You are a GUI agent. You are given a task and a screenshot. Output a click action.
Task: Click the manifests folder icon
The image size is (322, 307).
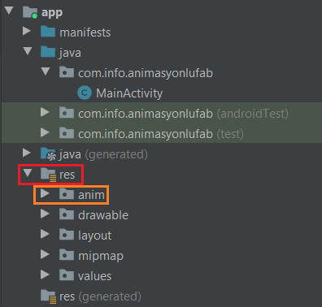coord(48,32)
